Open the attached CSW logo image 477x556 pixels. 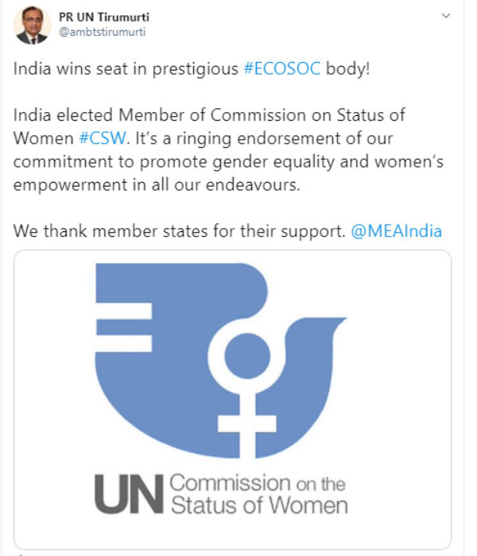click(x=232, y=400)
